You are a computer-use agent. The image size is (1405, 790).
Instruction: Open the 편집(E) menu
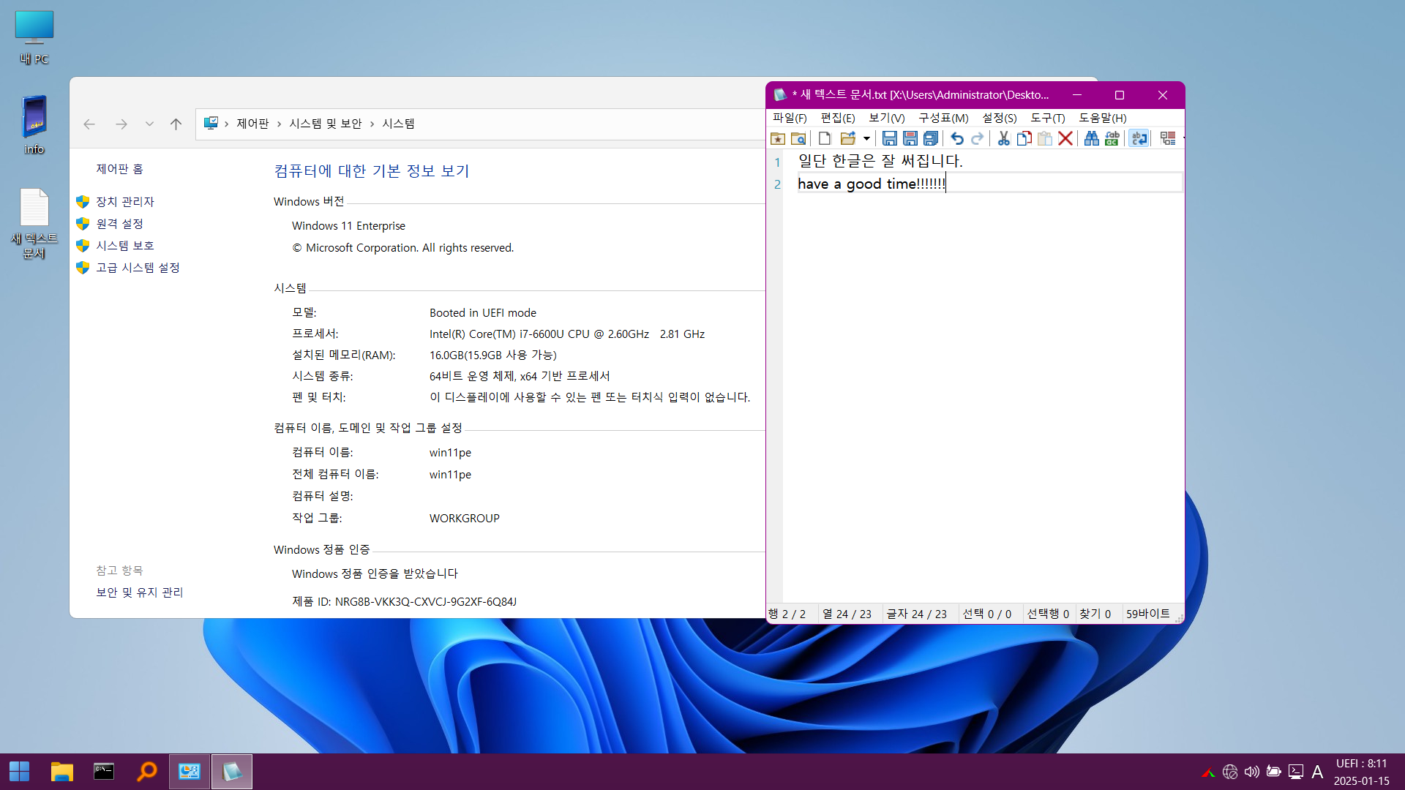(x=838, y=118)
